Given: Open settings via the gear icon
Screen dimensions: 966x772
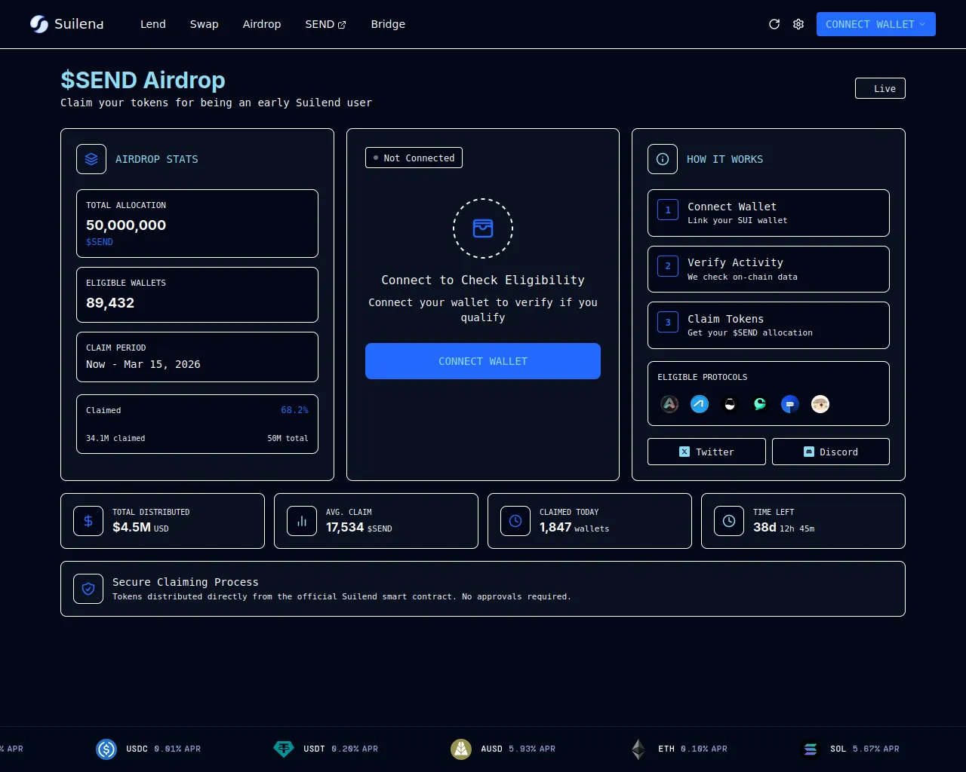Looking at the screenshot, I should [x=798, y=24].
